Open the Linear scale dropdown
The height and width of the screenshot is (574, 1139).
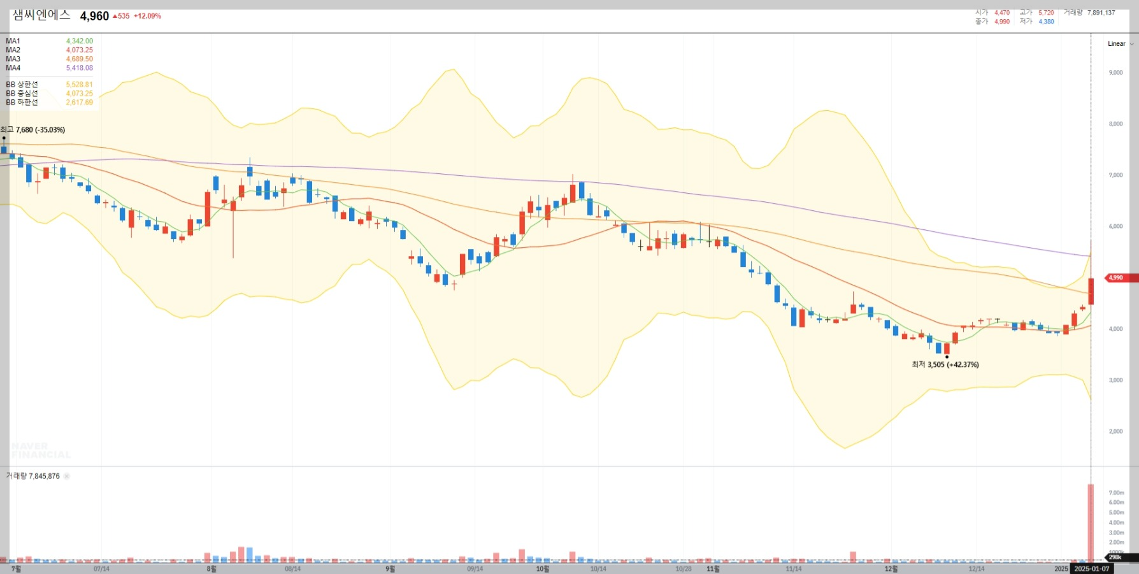(1120, 44)
